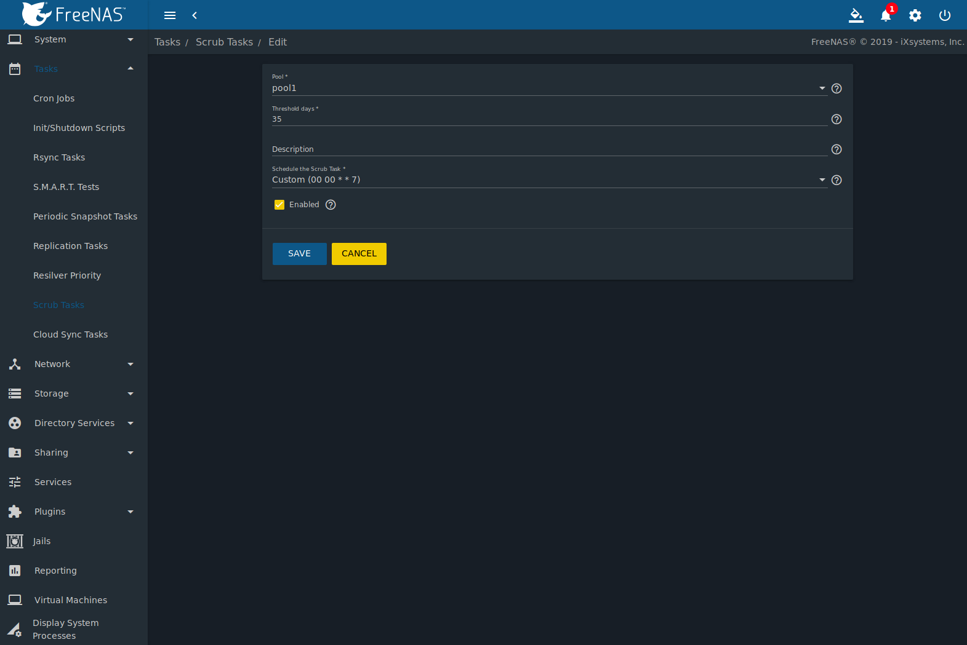This screenshot has height=645, width=967.
Task: Click the Threshold days input field
Action: 549,119
